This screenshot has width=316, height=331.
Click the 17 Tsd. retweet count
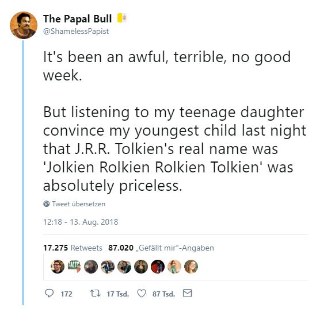118,294
